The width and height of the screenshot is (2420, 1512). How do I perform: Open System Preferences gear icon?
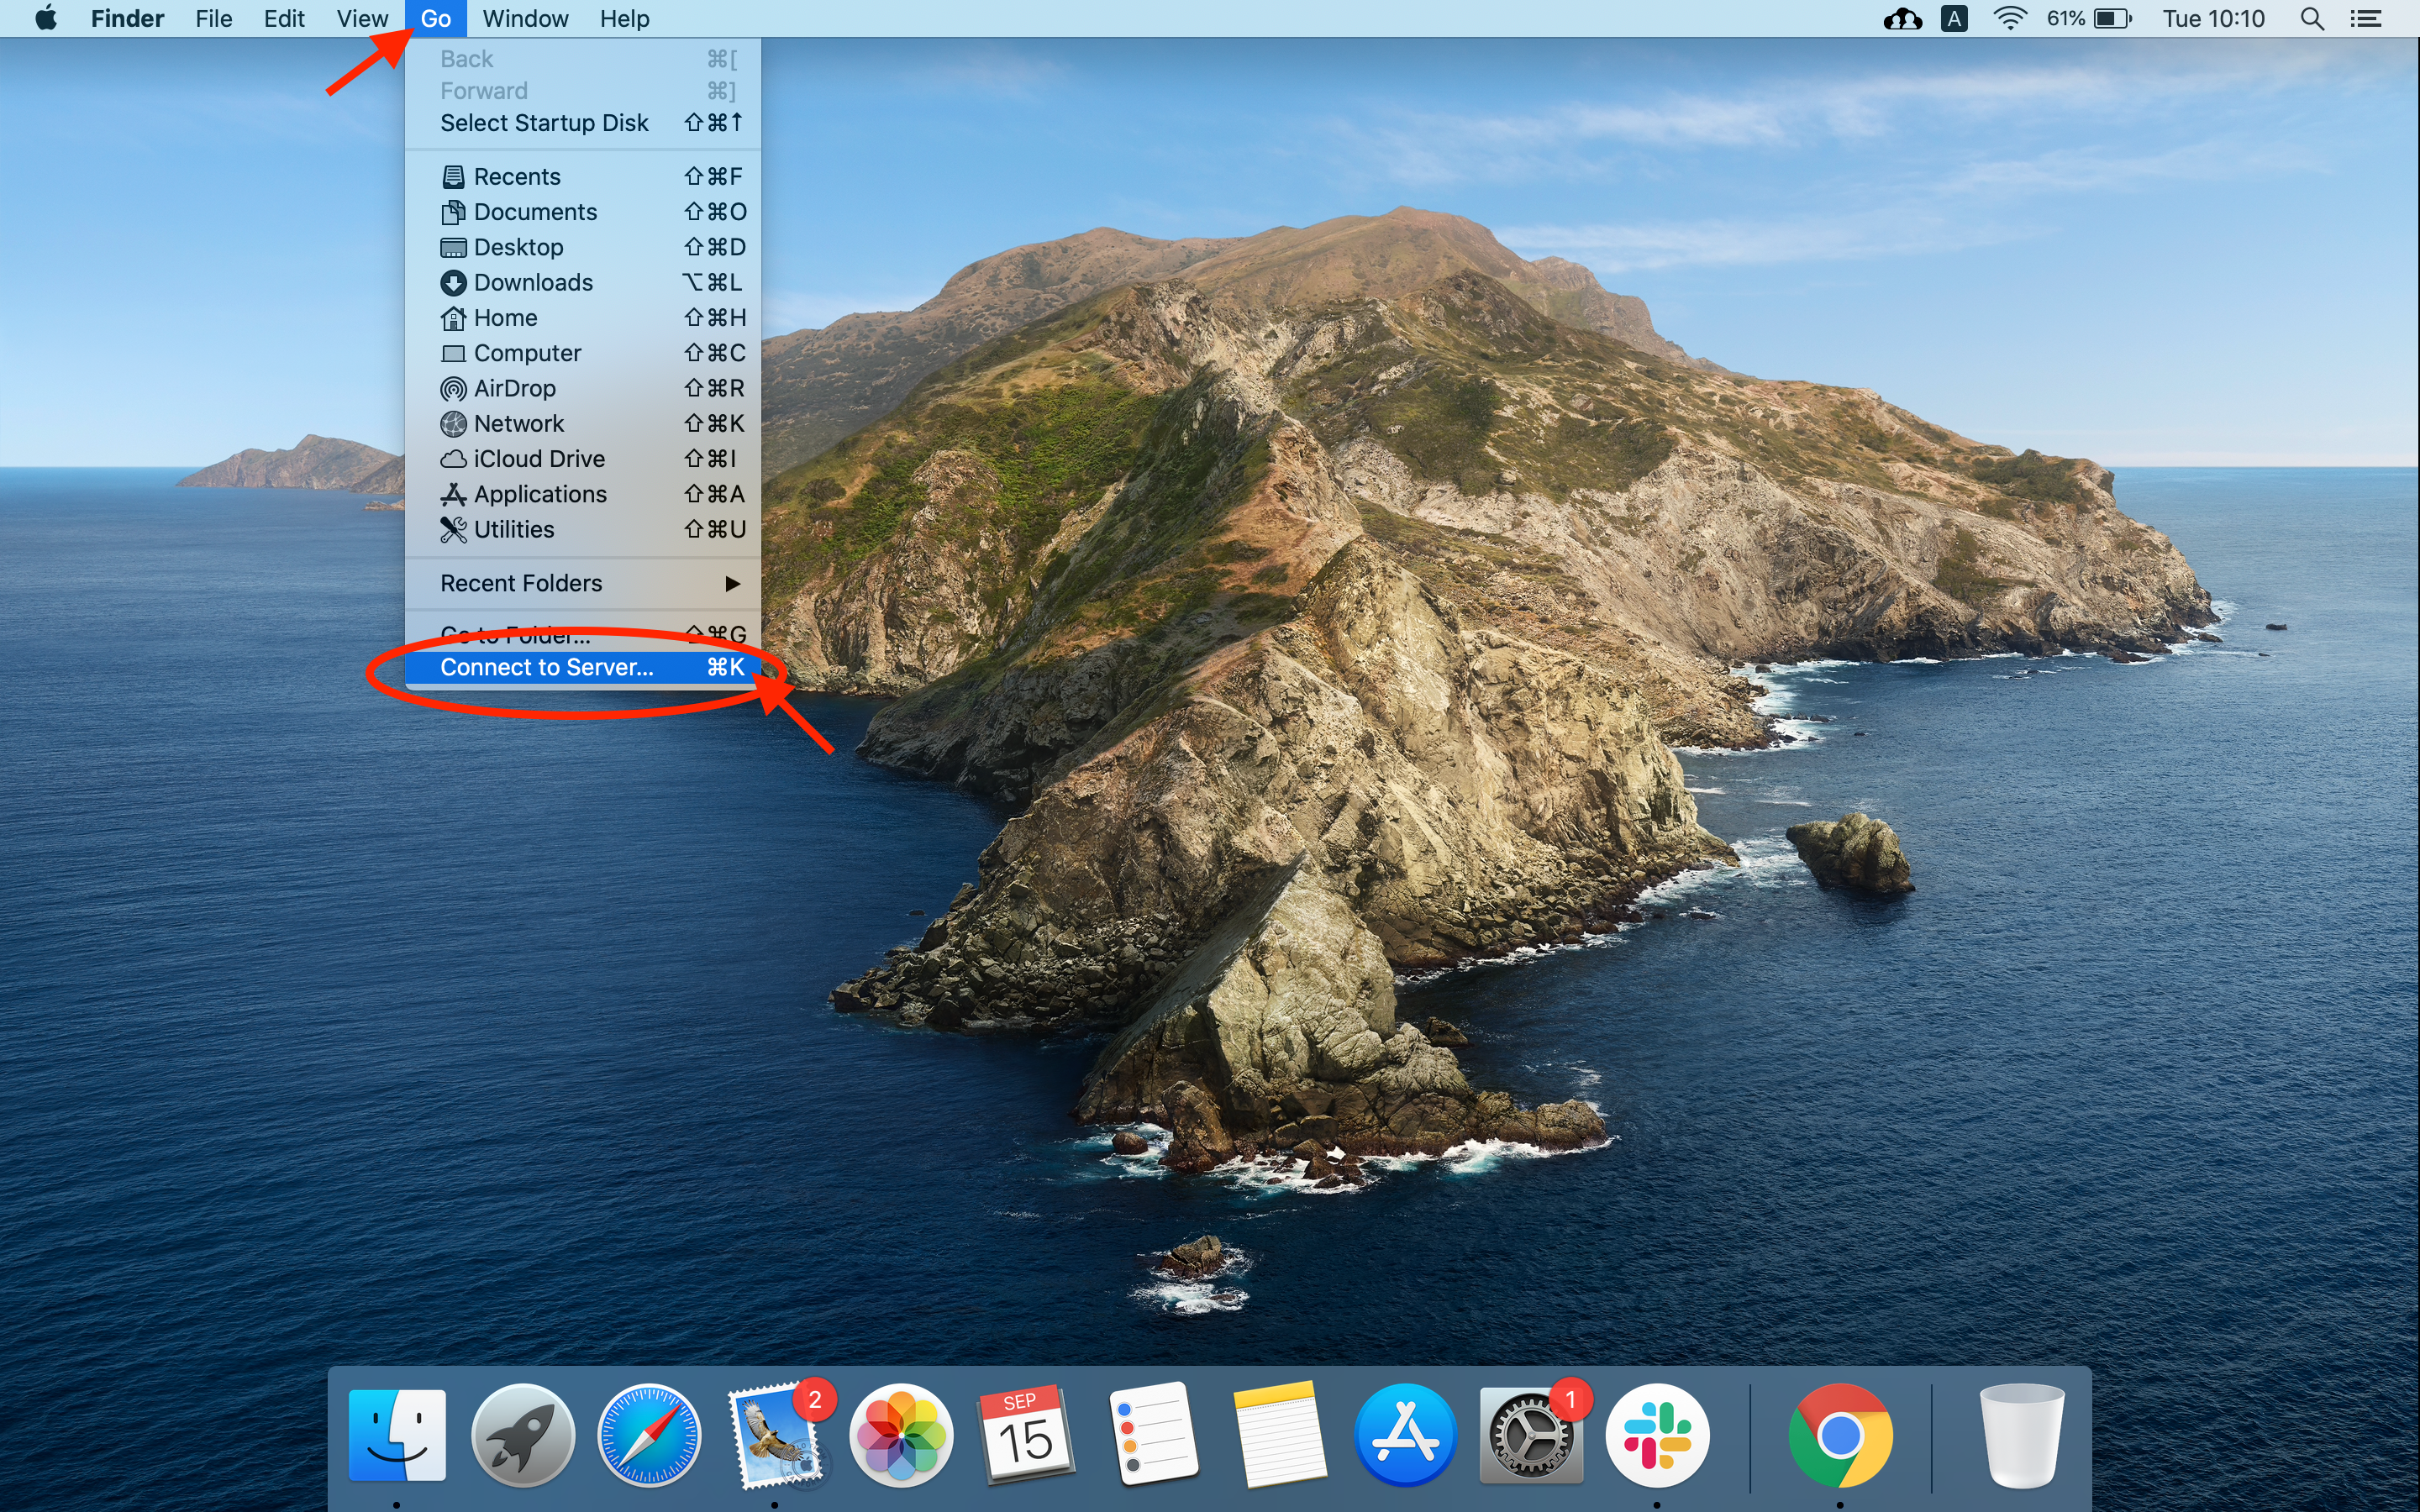[1530, 1435]
